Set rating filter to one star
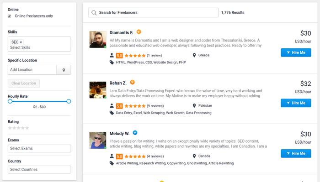This screenshot has width=320, height=182. pyautogui.click(x=10, y=128)
